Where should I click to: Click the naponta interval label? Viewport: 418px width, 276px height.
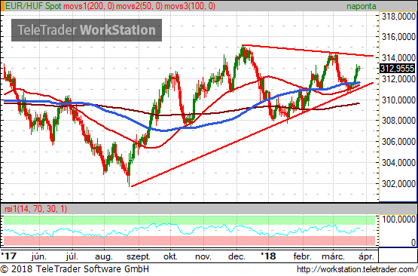click(x=362, y=6)
